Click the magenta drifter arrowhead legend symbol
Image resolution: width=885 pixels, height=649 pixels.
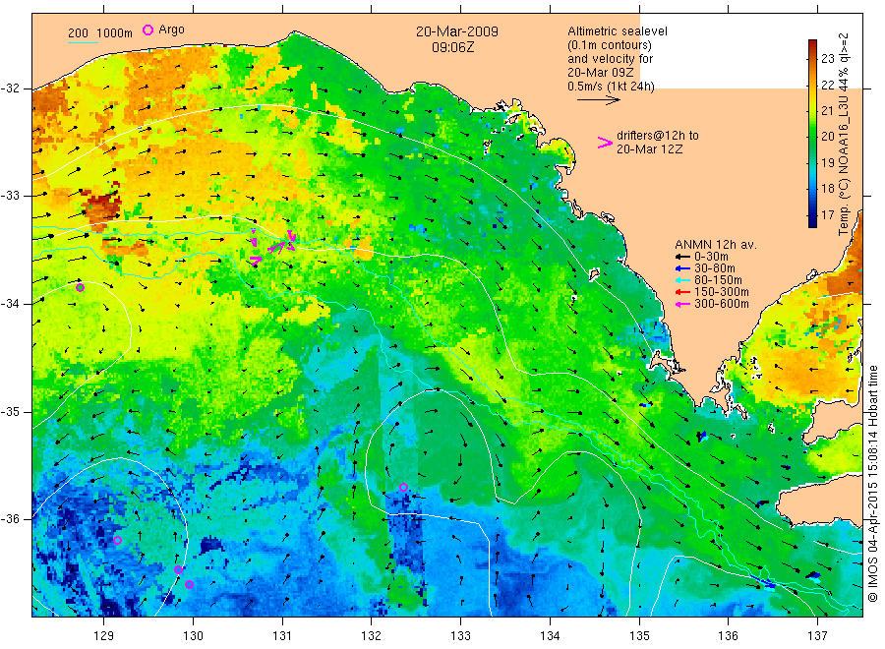coord(605,143)
